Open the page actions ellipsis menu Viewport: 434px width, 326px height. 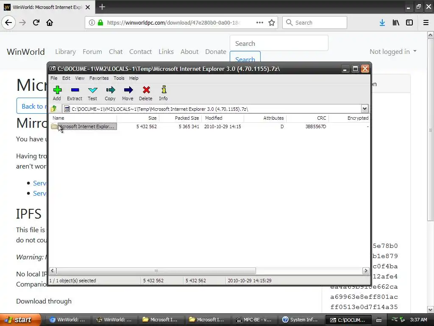pos(260,23)
